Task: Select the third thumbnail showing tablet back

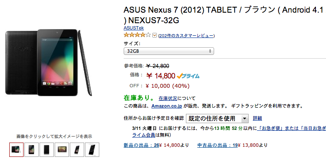Action: click(47, 150)
